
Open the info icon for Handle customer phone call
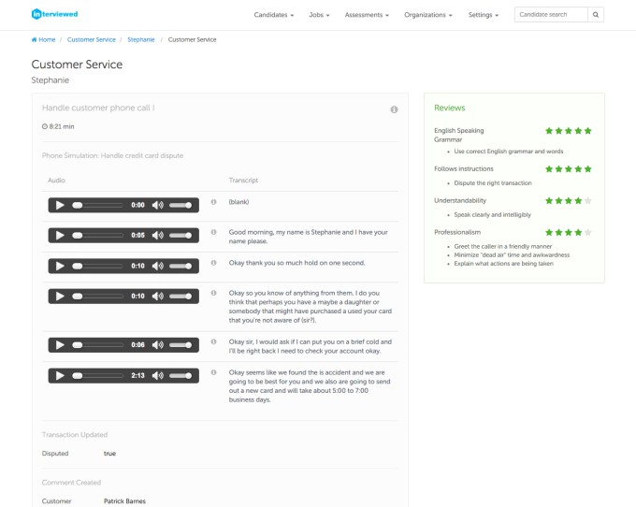[x=394, y=109]
